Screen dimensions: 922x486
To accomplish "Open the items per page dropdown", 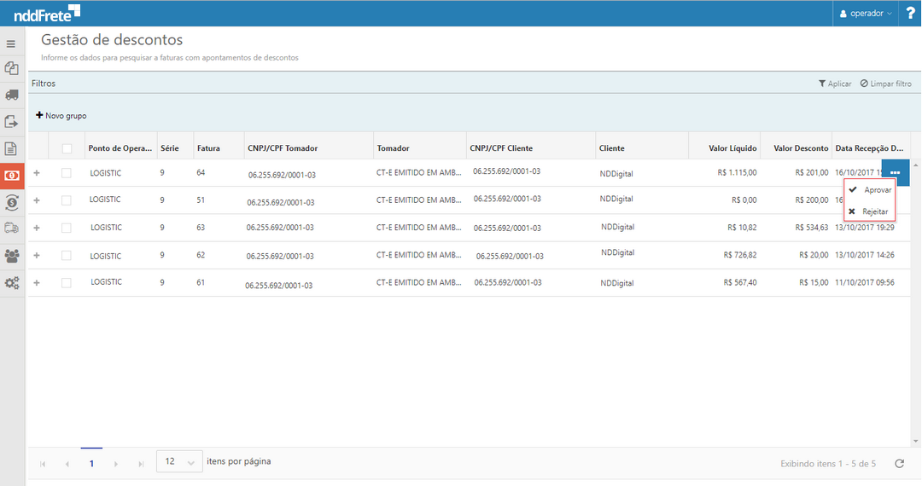I will [x=179, y=461].
